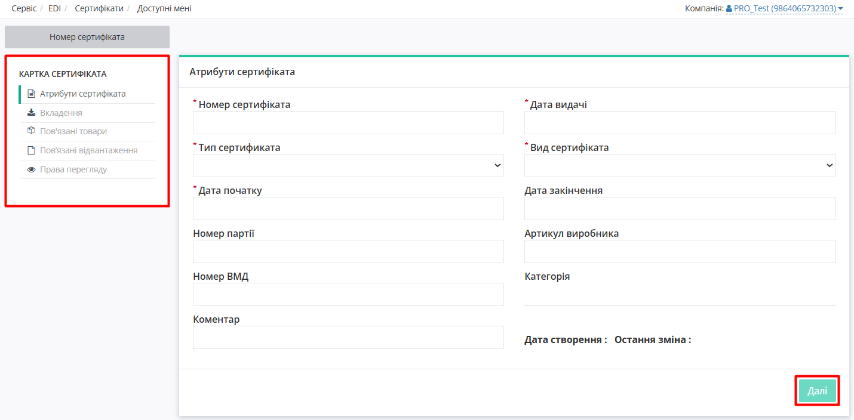The image size is (854, 420).
Task: Go to Вкладення section
Action: click(x=61, y=113)
